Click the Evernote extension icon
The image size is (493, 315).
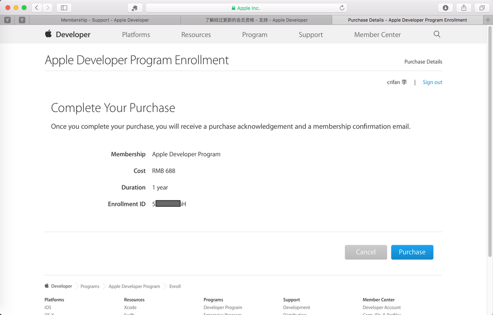pos(135,8)
